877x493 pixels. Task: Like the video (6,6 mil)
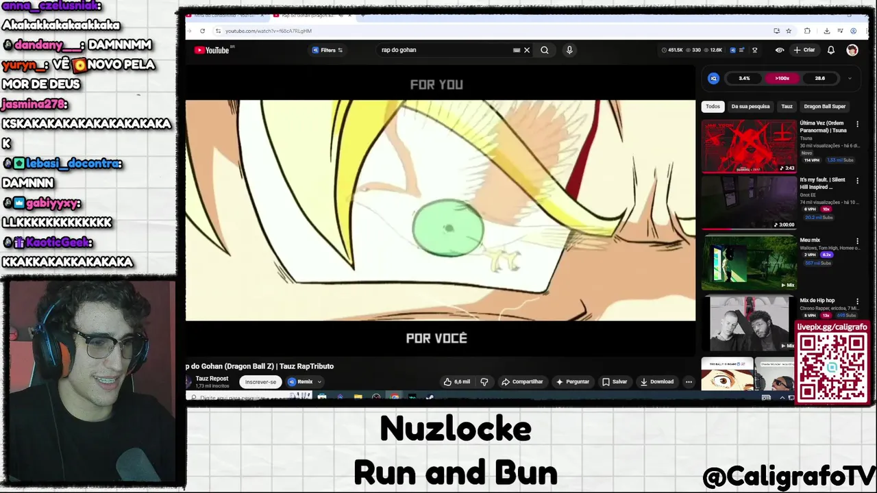pos(456,382)
